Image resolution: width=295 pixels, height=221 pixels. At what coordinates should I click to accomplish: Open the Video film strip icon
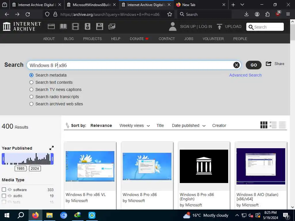click(75, 26)
